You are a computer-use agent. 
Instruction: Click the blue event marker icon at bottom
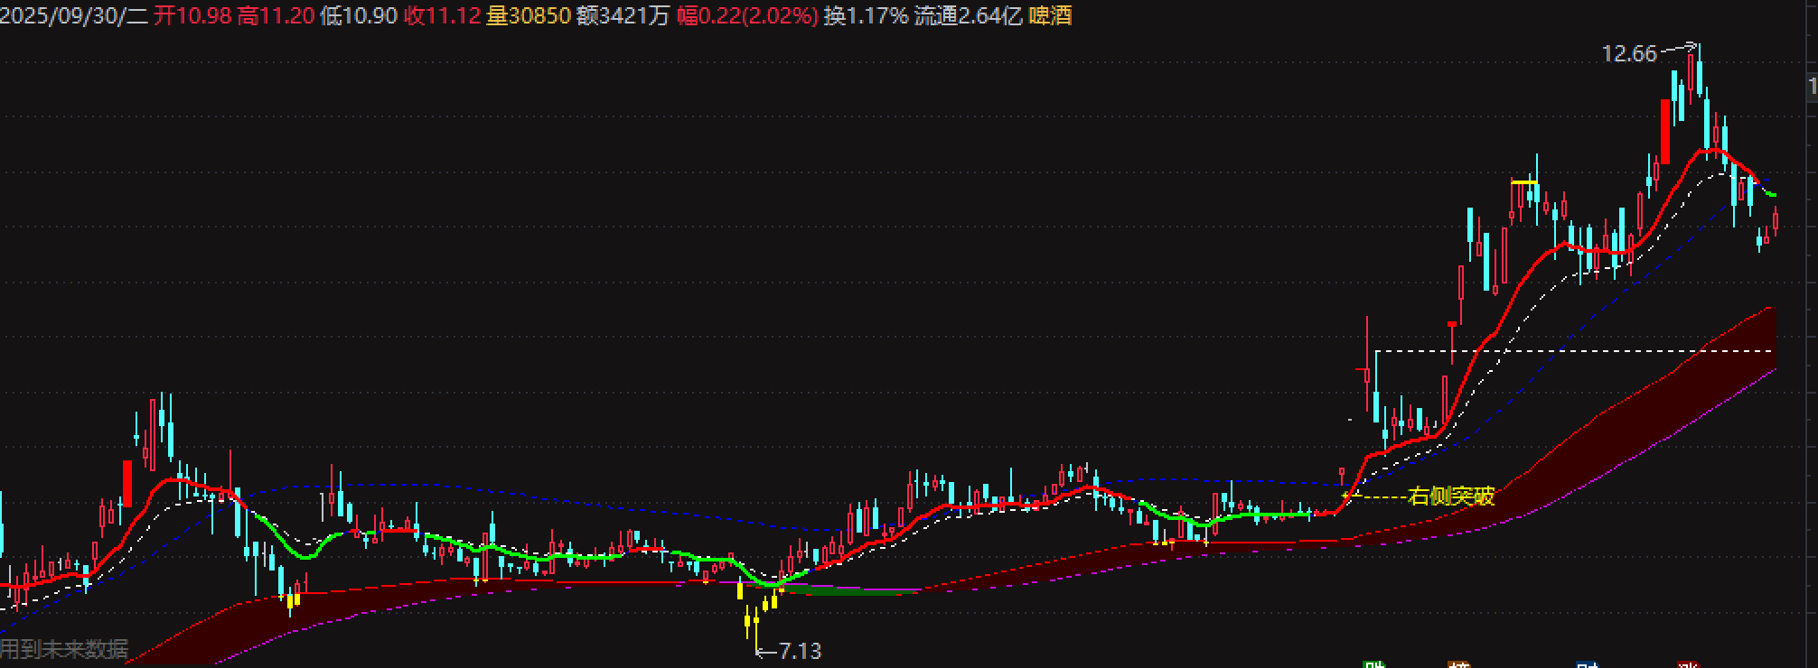point(1587,664)
